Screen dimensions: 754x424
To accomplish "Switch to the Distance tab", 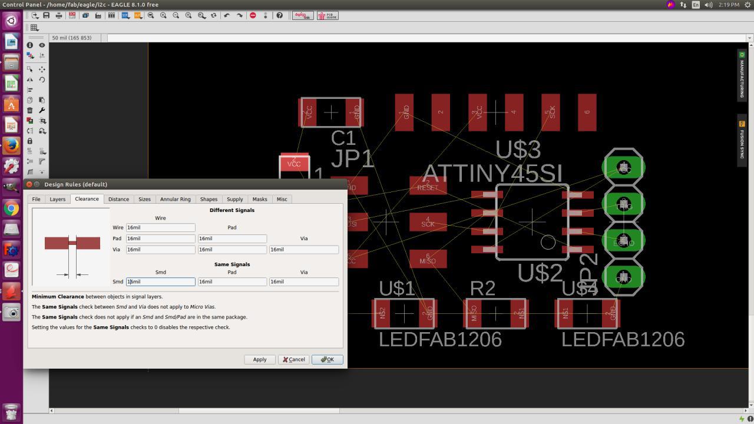I will (118, 199).
